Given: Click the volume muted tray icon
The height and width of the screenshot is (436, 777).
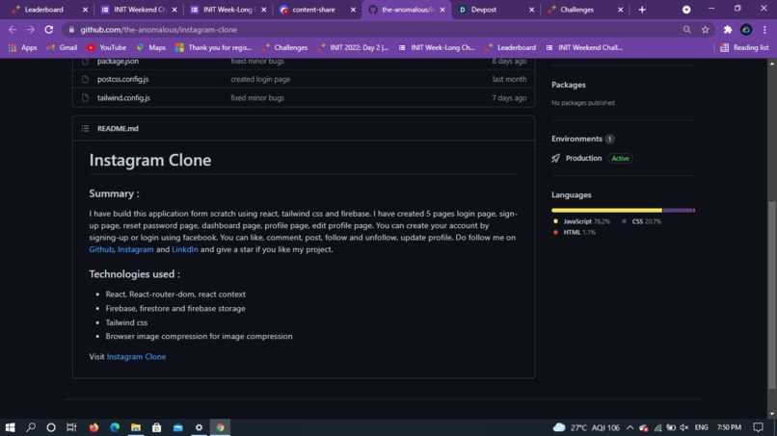Looking at the screenshot, I should point(684,427).
